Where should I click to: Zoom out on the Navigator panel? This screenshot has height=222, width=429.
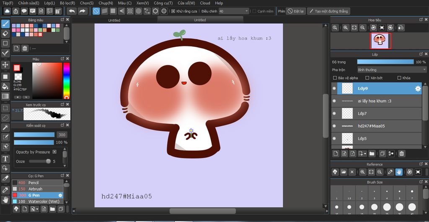362,28
